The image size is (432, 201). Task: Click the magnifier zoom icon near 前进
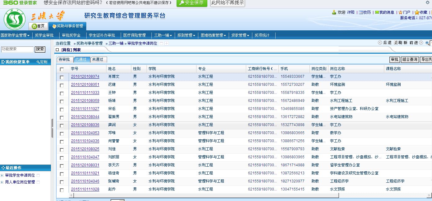427,43
